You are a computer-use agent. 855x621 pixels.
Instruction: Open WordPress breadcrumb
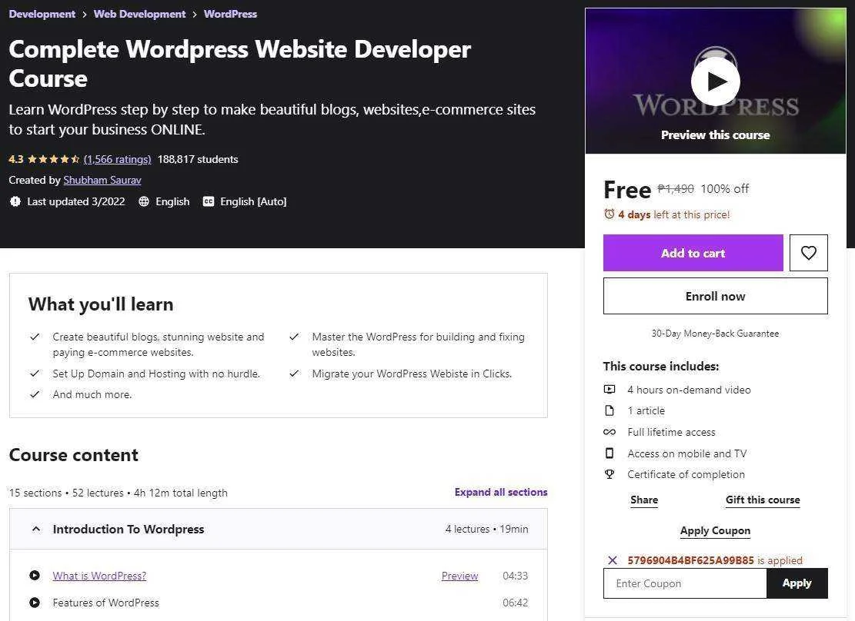(x=230, y=14)
